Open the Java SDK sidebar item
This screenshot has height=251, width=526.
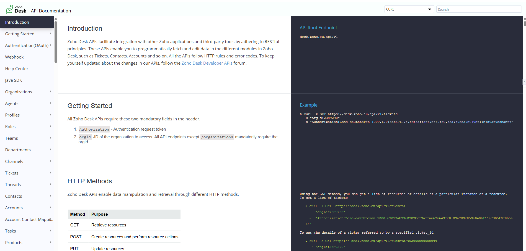click(14, 80)
